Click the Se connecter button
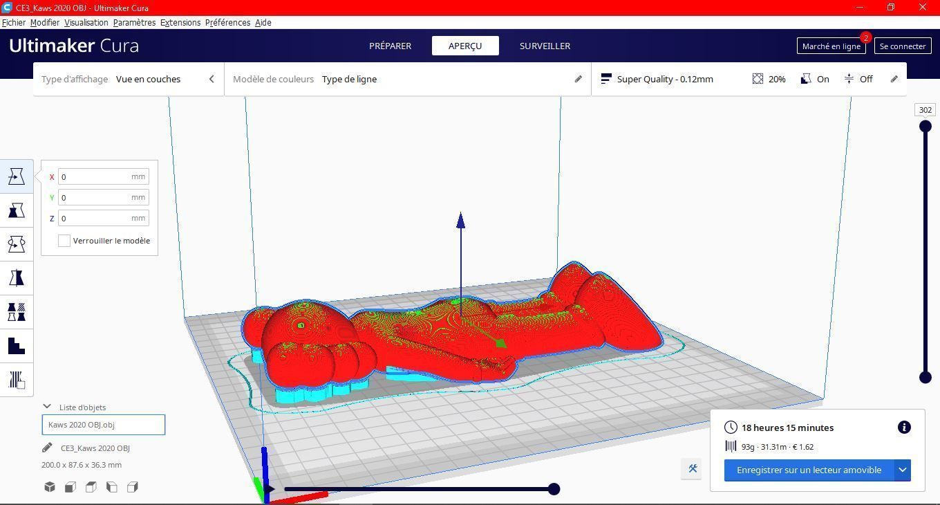Screen dimensions: 940x505 point(903,46)
